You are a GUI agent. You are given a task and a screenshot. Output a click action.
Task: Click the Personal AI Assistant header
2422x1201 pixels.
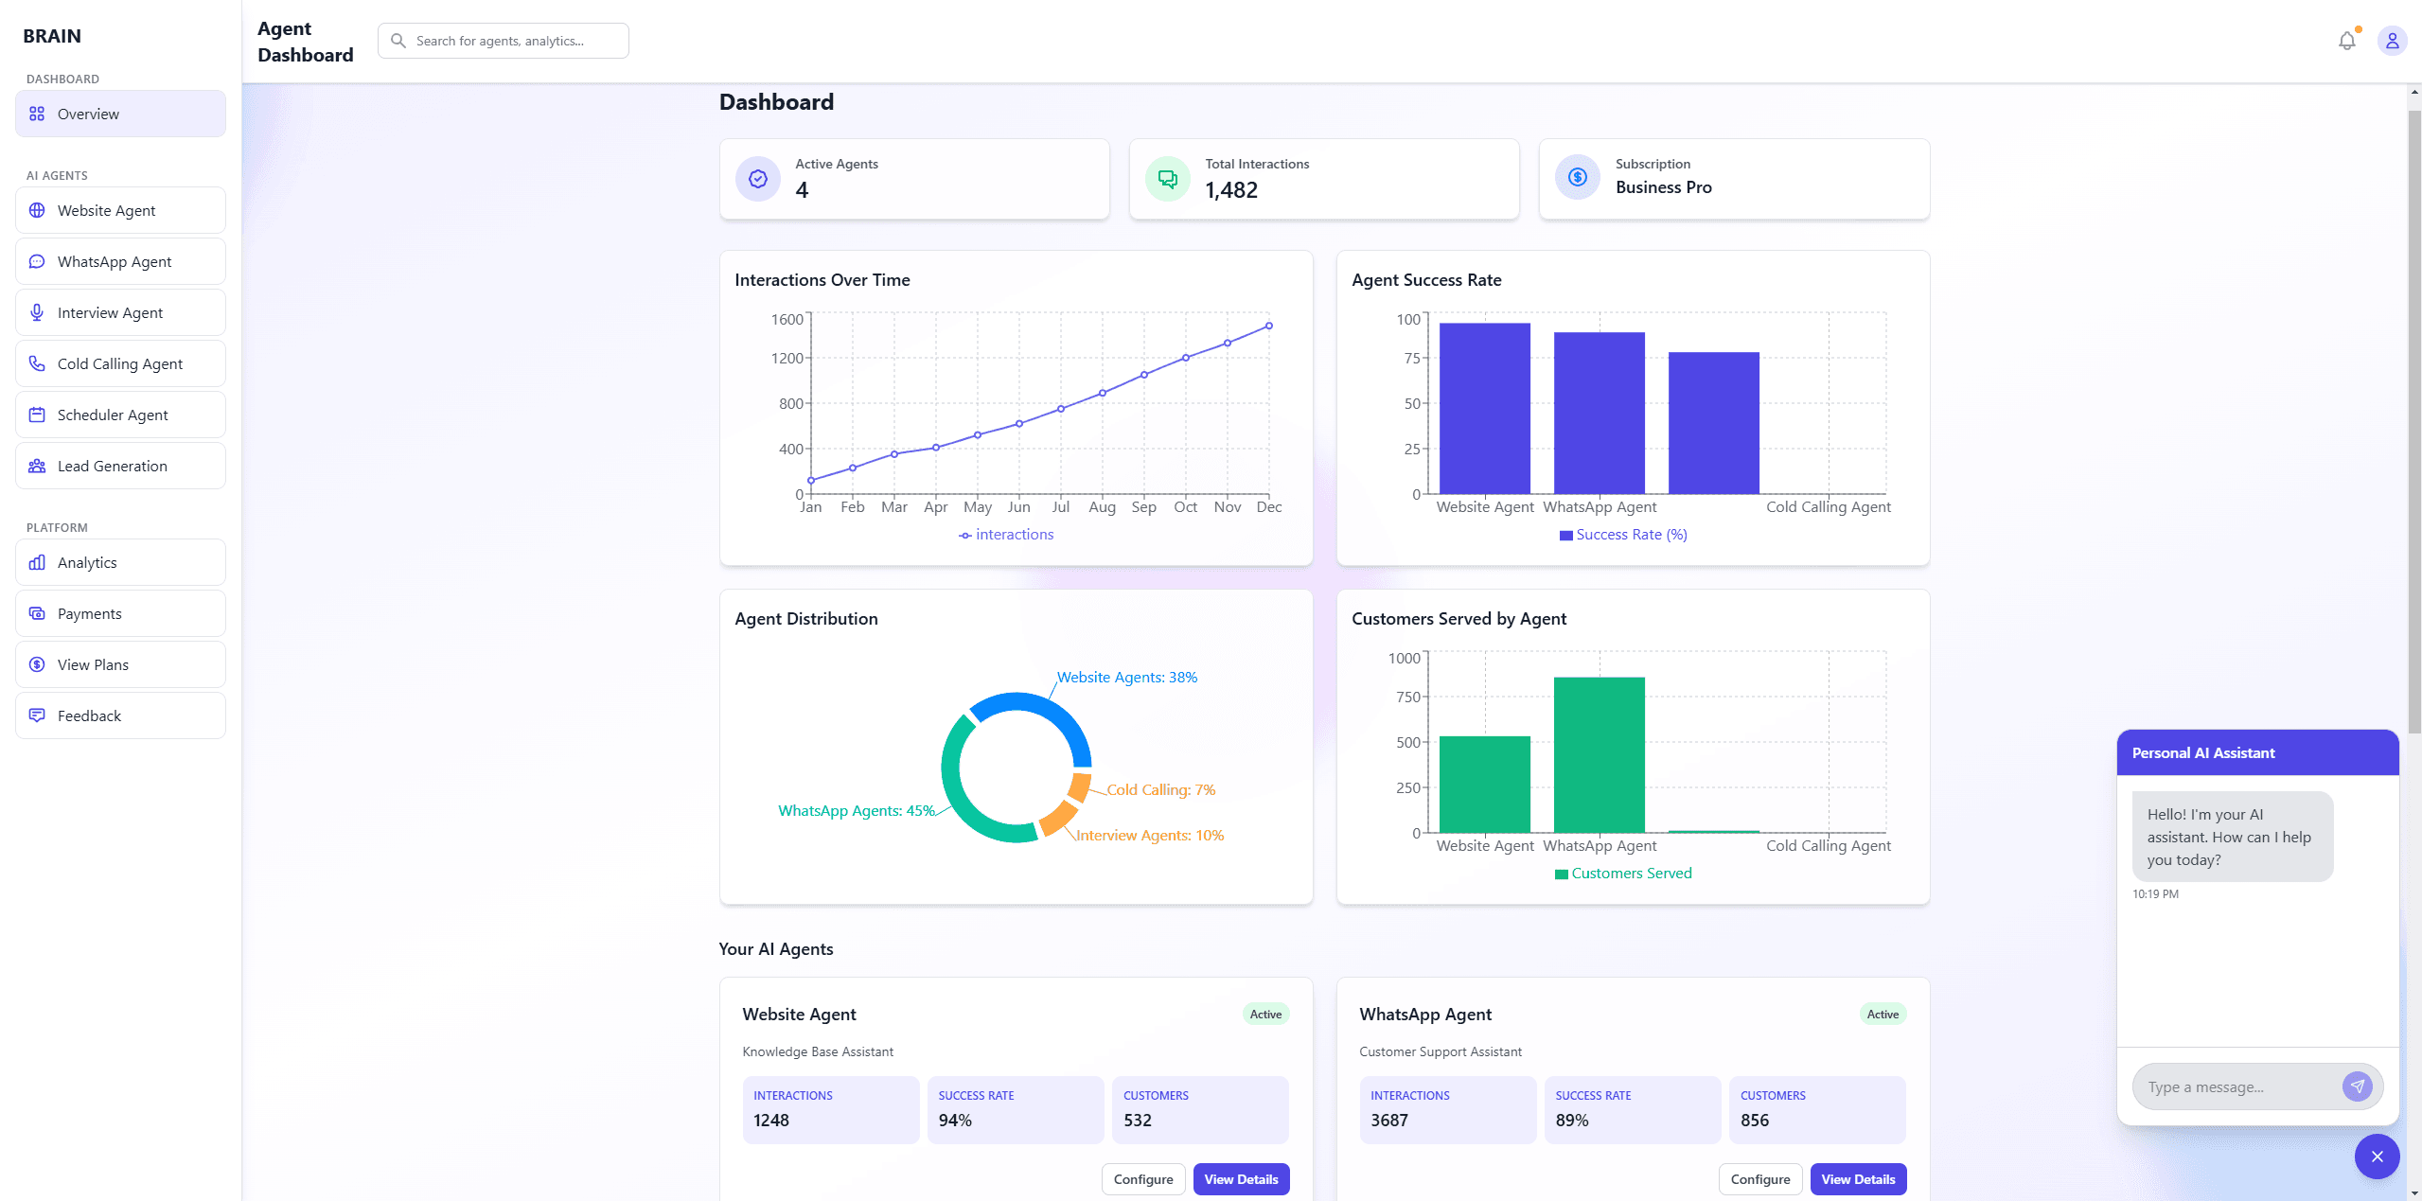[2257, 752]
